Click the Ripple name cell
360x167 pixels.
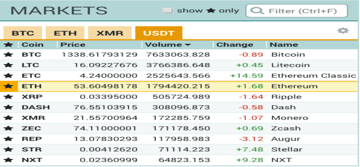pyautogui.click(x=286, y=97)
